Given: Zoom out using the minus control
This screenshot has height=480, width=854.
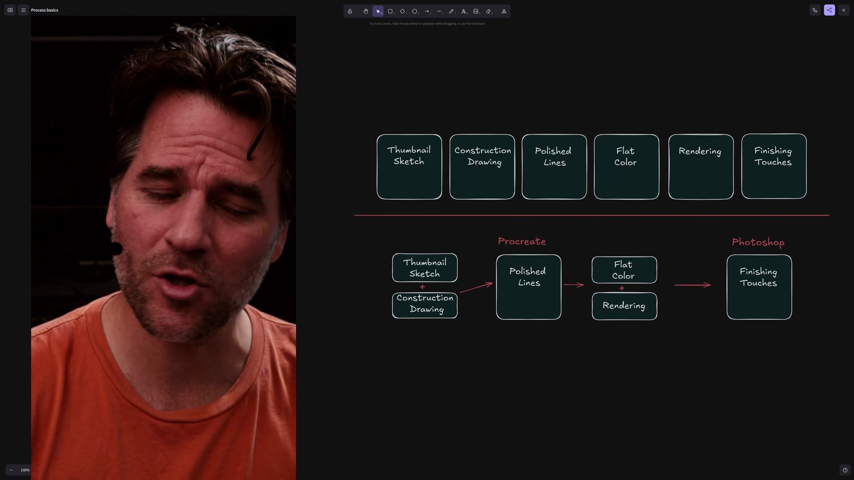Looking at the screenshot, I should [x=12, y=470].
